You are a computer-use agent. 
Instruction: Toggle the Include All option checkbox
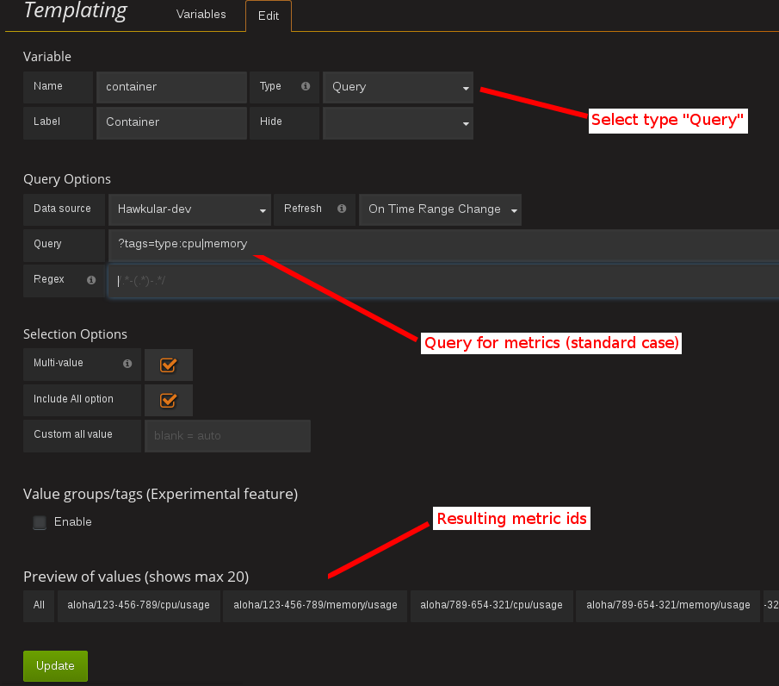click(168, 400)
